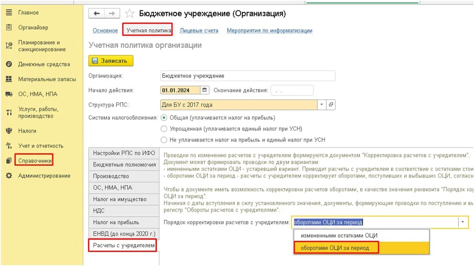Open Налоги sidebar section
Screen dimensions: 474x266
pos(27,131)
